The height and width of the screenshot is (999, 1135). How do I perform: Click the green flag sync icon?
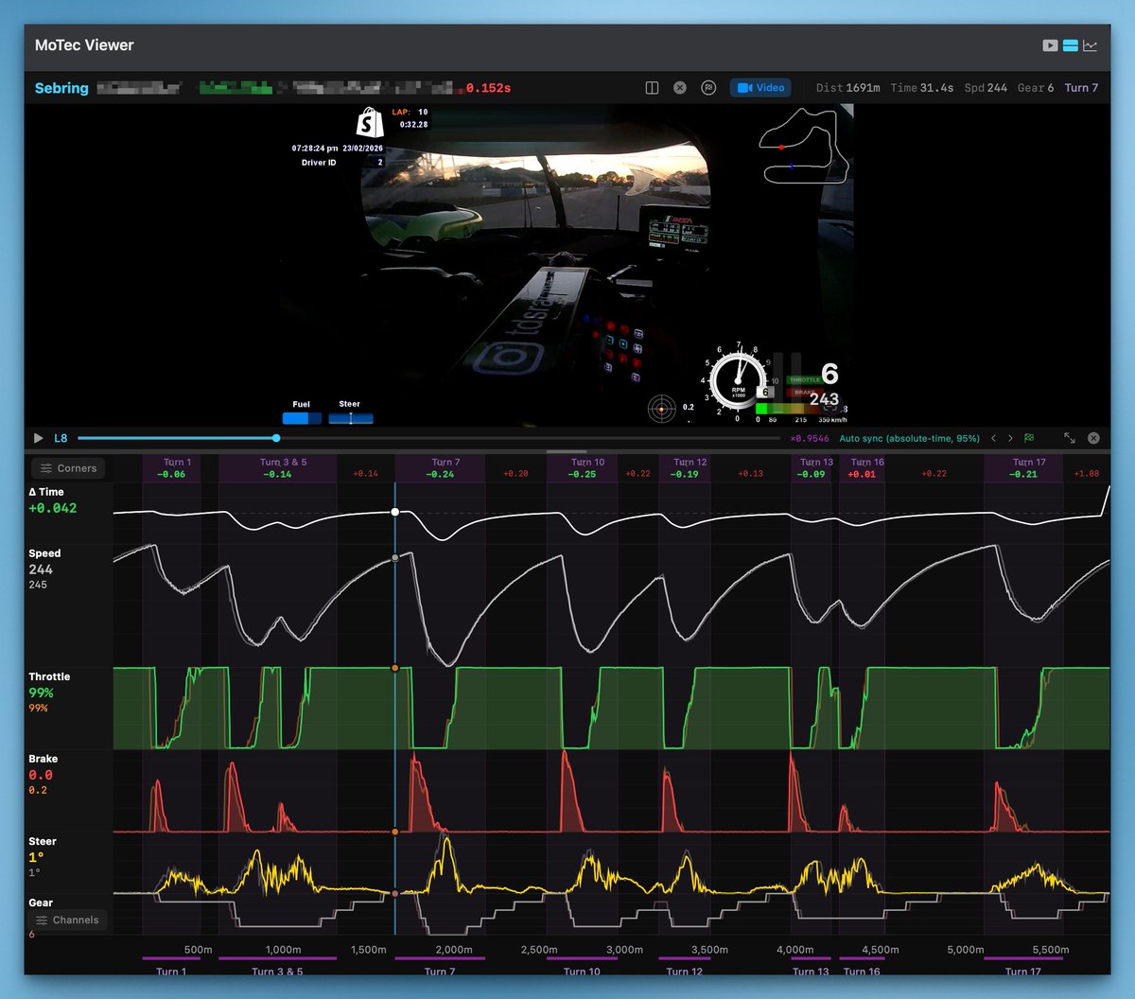(x=1029, y=438)
